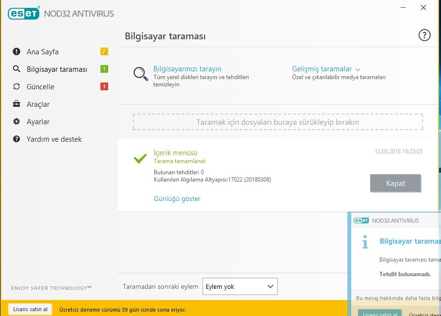Click ESET logo in the notification popup
The image size is (441, 316).
click(361, 220)
